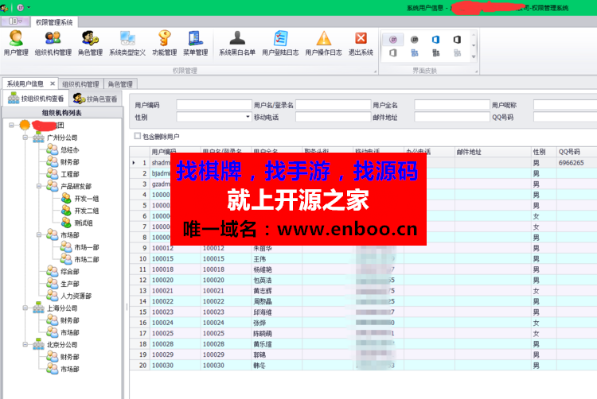Collapse 上海分公司 branch
The width and height of the screenshot is (597, 399).
tap(25, 308)
